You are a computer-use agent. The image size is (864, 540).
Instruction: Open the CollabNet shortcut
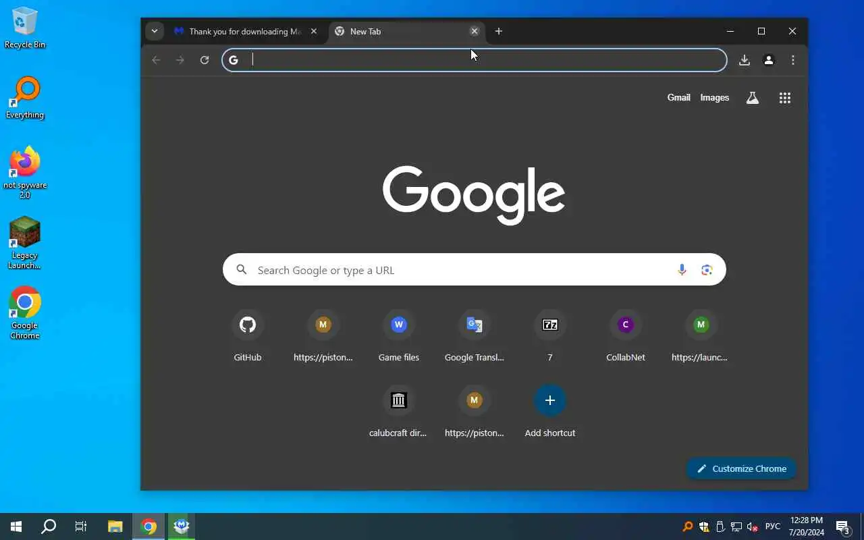(x=626, y=335)
